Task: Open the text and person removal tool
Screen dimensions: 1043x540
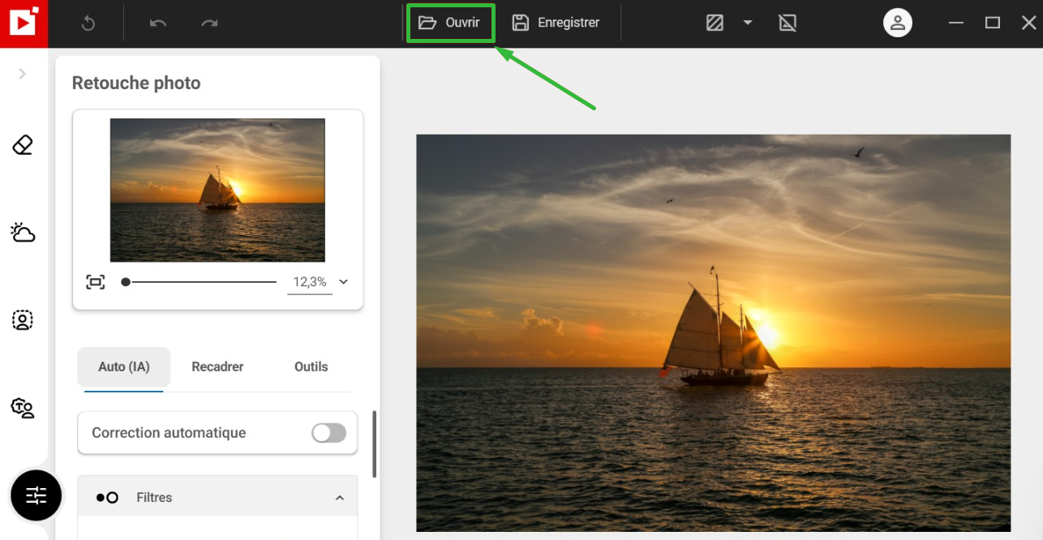Action: [23, 407]
